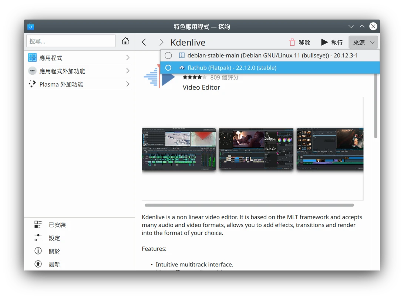This screenshot has width=404, height=299.
Task: Expand 應用程式 category
Action: 79,58
